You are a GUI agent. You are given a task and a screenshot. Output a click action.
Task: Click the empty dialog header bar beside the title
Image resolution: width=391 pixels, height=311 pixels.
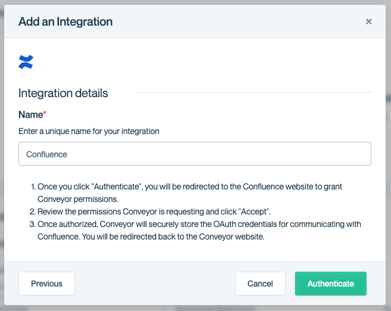[237, 21]
